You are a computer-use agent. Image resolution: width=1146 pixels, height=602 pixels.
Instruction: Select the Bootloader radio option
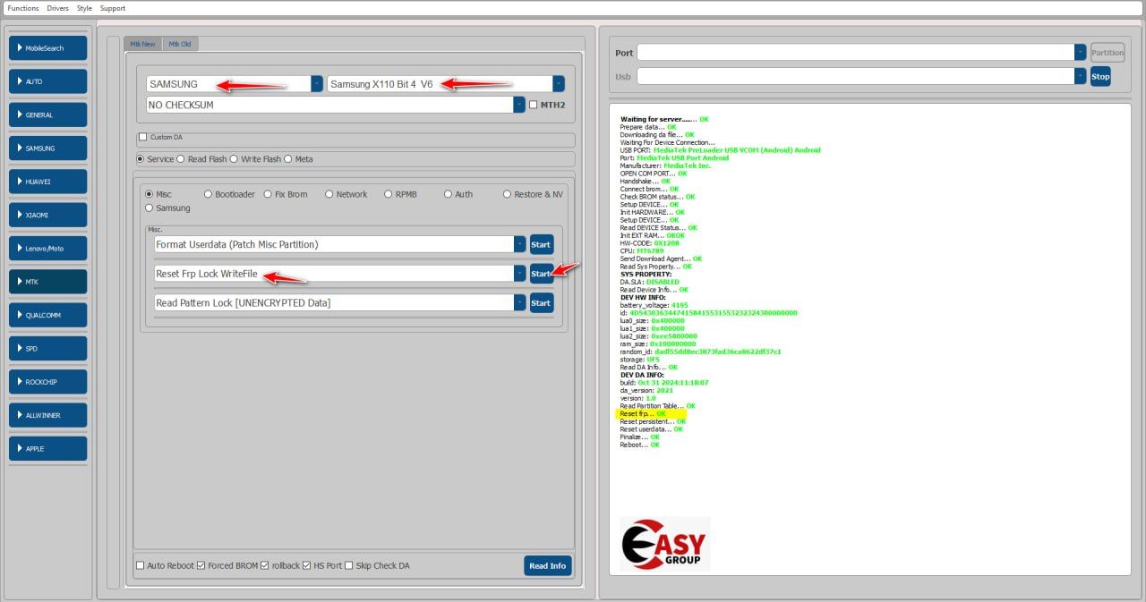[x=208, y=194]
